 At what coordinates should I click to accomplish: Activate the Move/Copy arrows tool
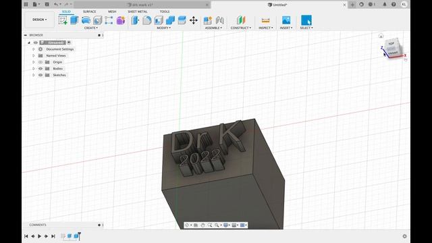coord(194,20)
